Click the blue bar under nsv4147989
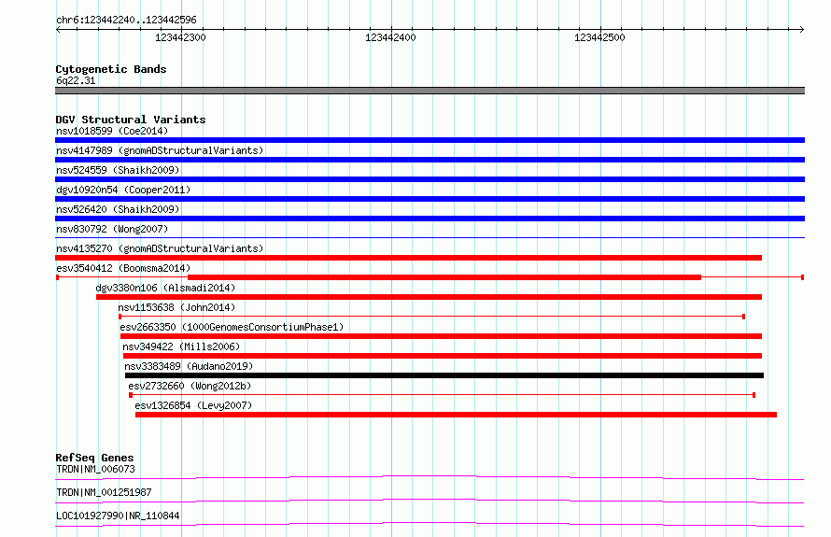 (430, 160)
